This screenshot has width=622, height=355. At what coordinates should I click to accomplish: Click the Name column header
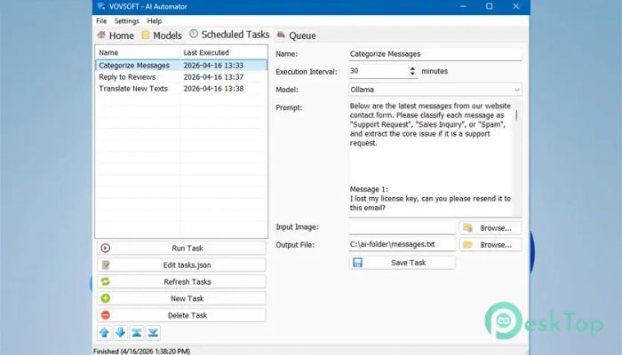pos(137,52)
